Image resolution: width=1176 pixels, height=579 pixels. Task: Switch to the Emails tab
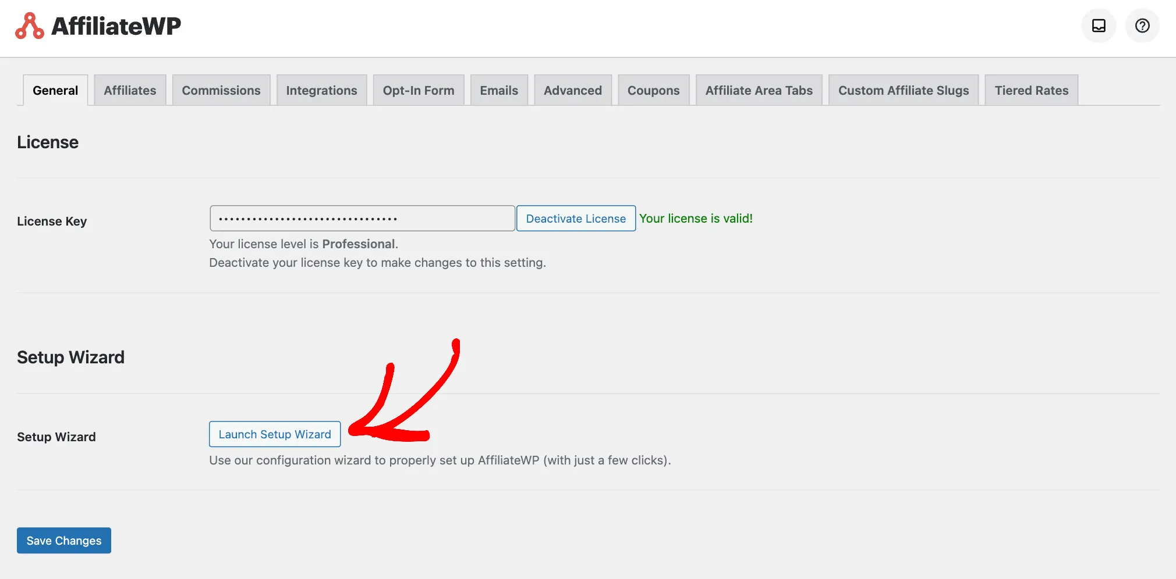click(x=499, y=90)
